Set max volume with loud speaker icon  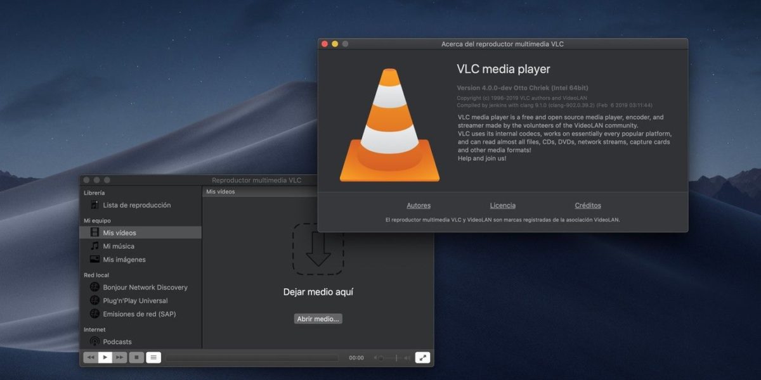[x=407, y=358]
